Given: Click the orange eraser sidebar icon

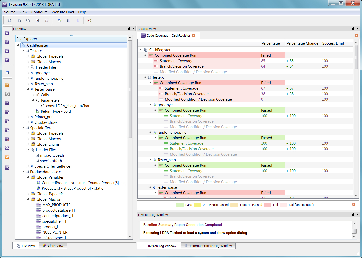Looking at the screenshot, I should click(7, 157).
